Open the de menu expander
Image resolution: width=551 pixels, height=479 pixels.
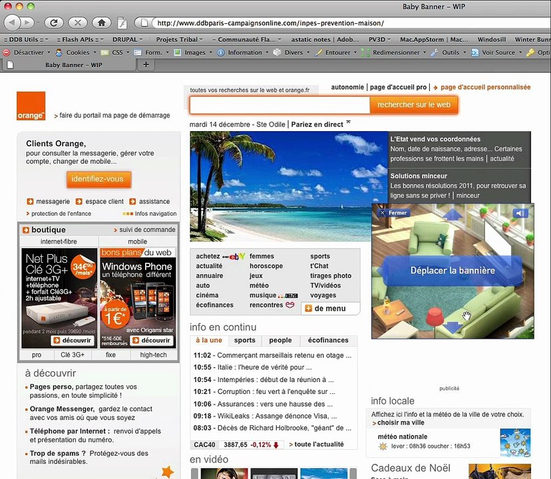tap(330, 308)
